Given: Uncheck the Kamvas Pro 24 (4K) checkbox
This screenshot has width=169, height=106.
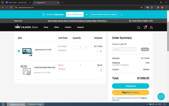Looking at the screenshot, I should (19, 51).
